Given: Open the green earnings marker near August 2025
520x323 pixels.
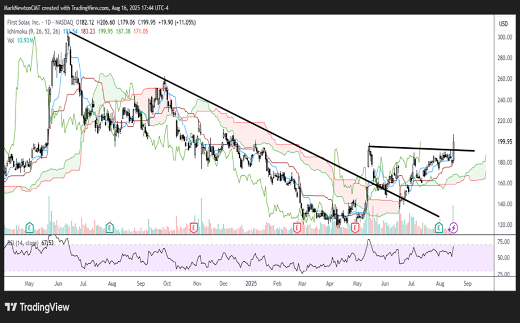Looking at the screenshot, I should (x=440, y=228).
